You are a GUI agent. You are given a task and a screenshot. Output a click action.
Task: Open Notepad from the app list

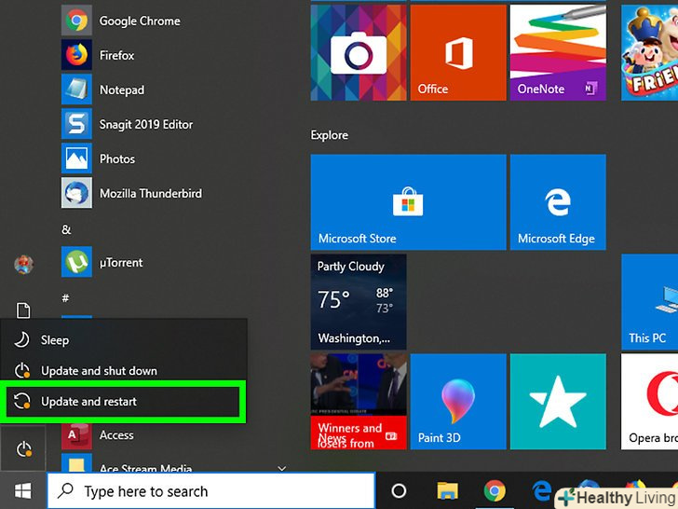point(102,89)
